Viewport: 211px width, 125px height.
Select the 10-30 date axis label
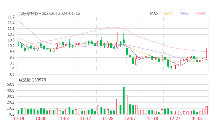point(41,118)
